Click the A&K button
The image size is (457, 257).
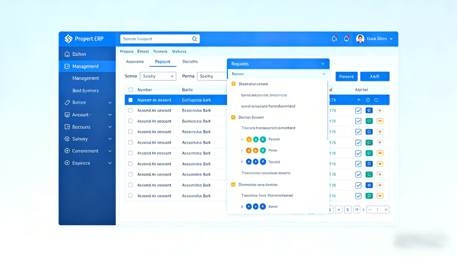(x=375, y=76)
